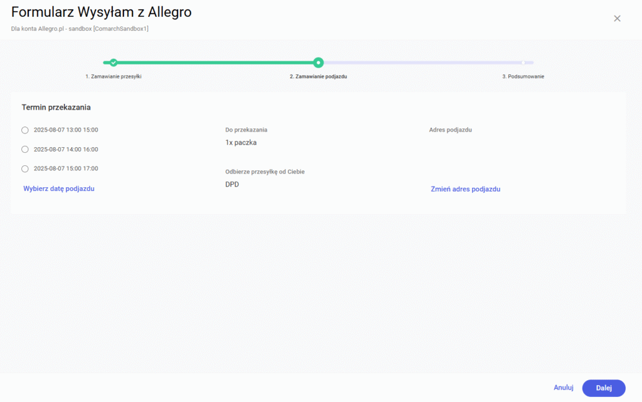The width and height of the screenshot is (642, 402).
Task: Click the Formularz Wysyłam z Allegro title
Action: click(101, 13)
